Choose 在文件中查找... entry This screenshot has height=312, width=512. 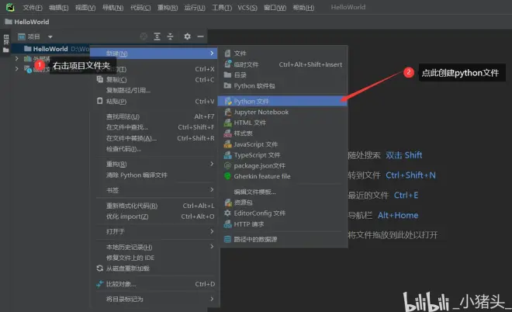[x=155, y=127]
